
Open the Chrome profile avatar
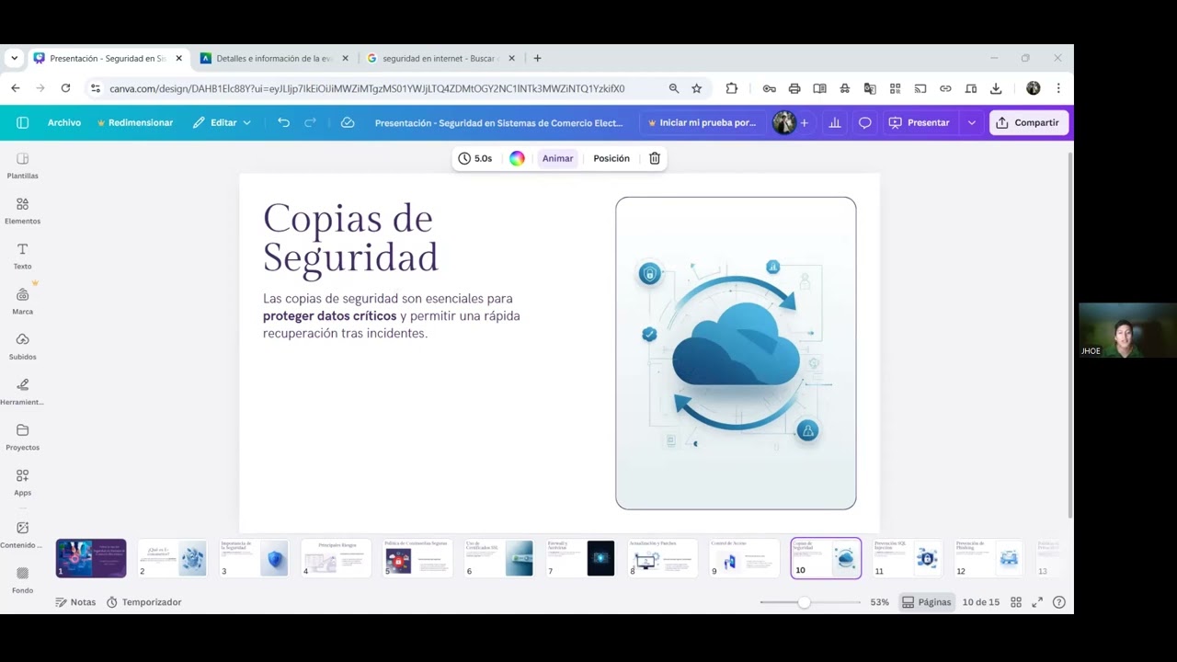click(1033, 88)
